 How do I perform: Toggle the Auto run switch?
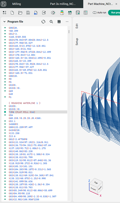(95, 13)
